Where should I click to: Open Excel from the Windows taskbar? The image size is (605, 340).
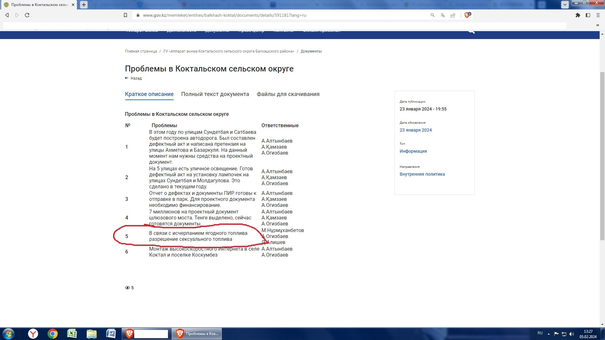[72, 333]
